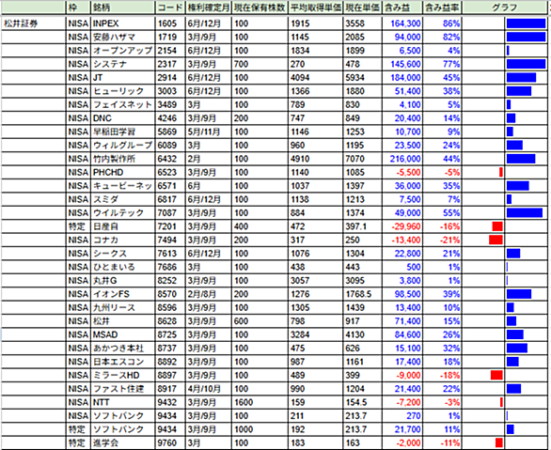The height and width of the screenshot is (450, 551).
Task: Click the 現在単価 column header
Action: (362, 8)
